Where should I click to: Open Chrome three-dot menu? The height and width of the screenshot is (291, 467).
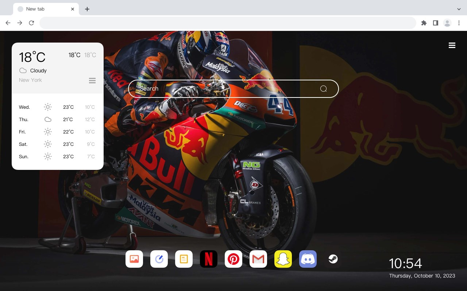[x=459, y=23]
